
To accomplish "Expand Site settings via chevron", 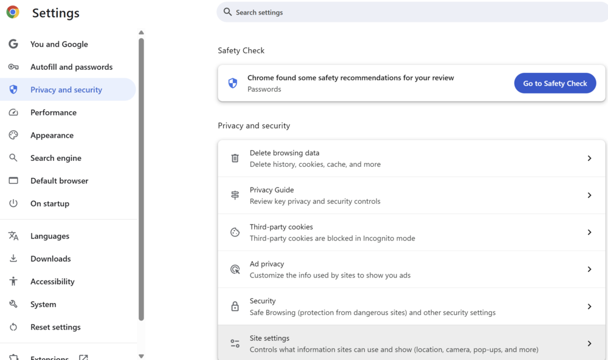I will (589, 344).
